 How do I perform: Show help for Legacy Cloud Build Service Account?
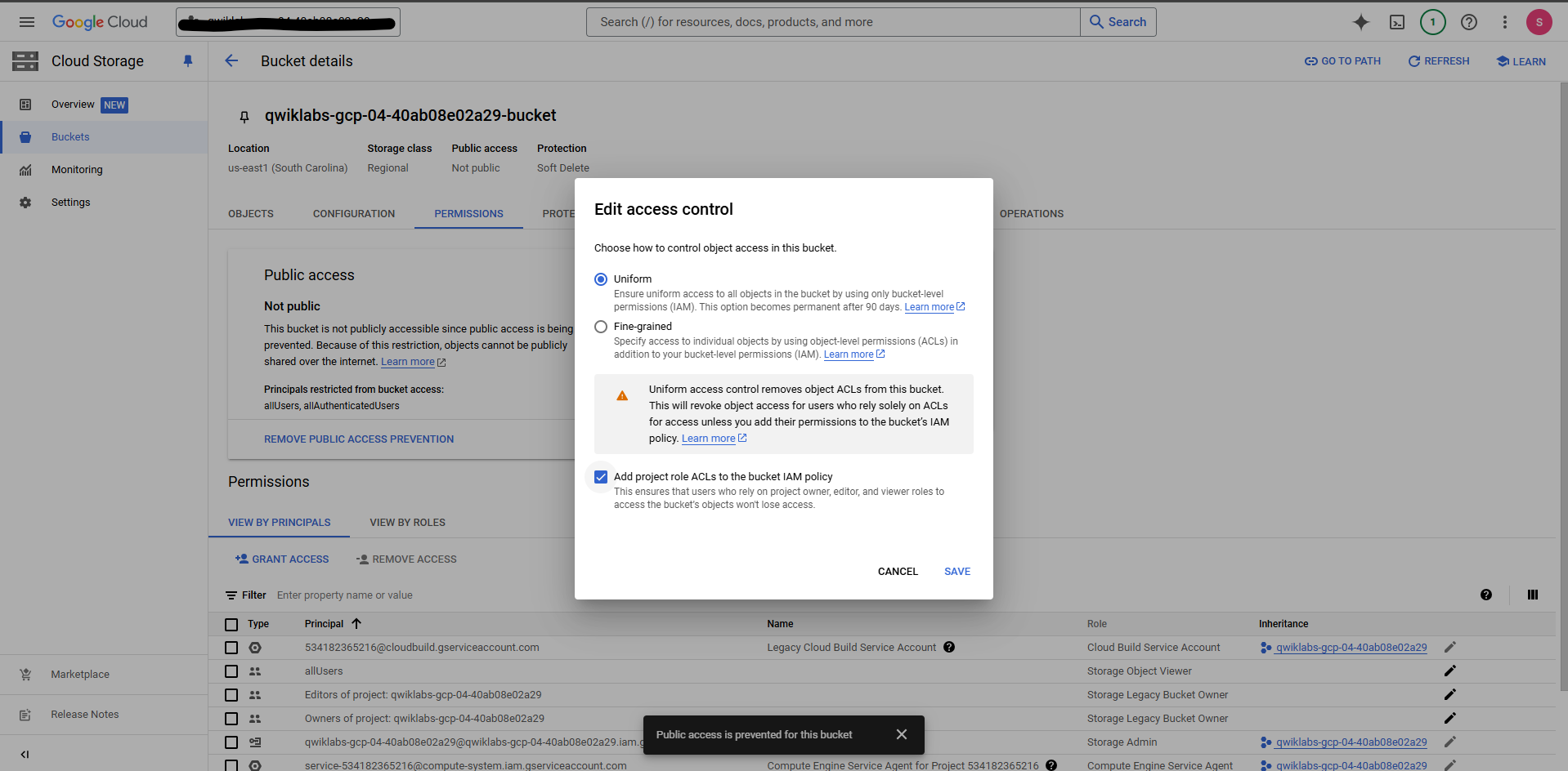point(949,647)
